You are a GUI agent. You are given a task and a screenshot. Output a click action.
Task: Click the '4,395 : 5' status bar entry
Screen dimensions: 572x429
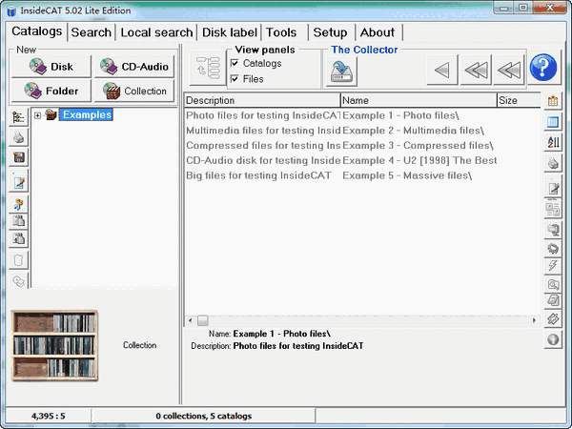click(x=49, y=416)
